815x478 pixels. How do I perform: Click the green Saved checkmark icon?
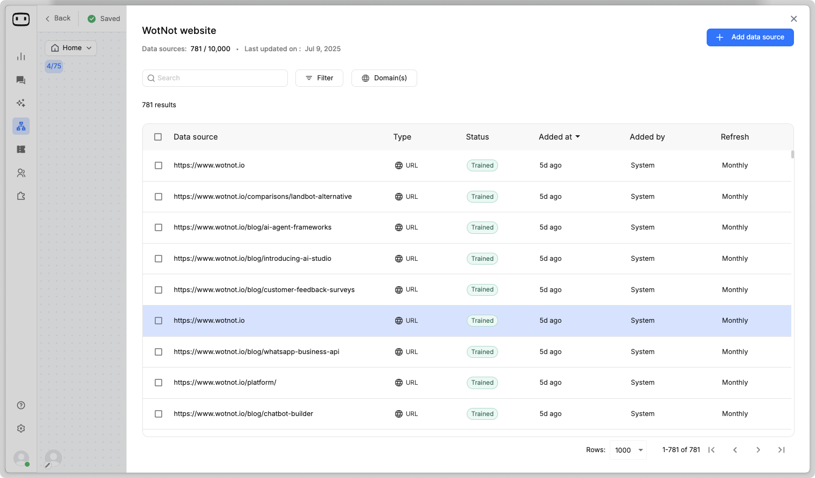point(92,19)
